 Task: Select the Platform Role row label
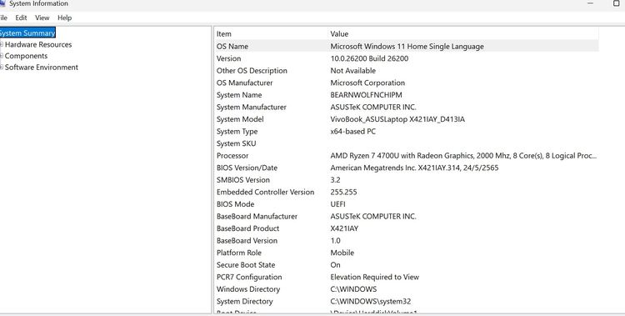pos(239,253)
